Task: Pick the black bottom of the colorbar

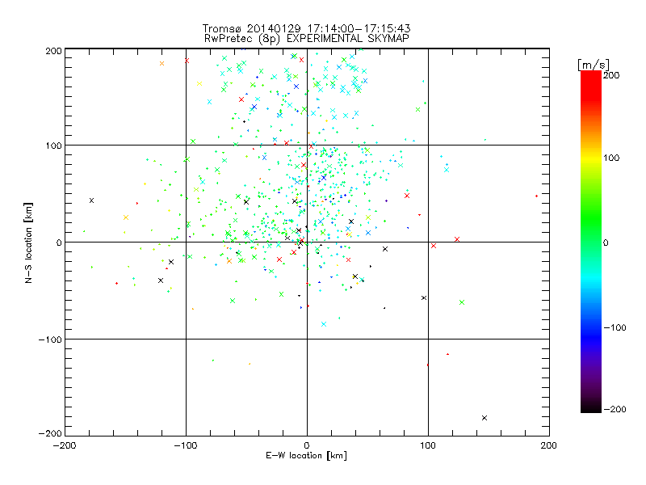Action: point(591,407)
